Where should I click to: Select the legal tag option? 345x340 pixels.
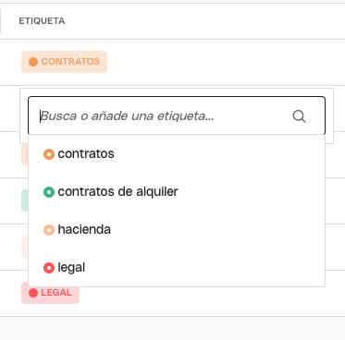click(x=177, y=267)
